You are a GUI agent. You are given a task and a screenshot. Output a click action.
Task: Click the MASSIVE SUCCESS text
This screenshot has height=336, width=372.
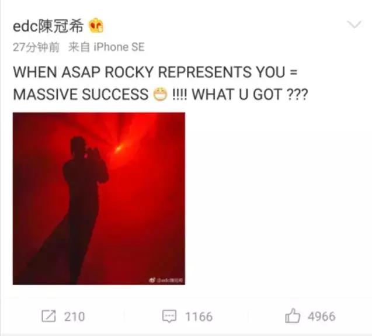point(81,95)
